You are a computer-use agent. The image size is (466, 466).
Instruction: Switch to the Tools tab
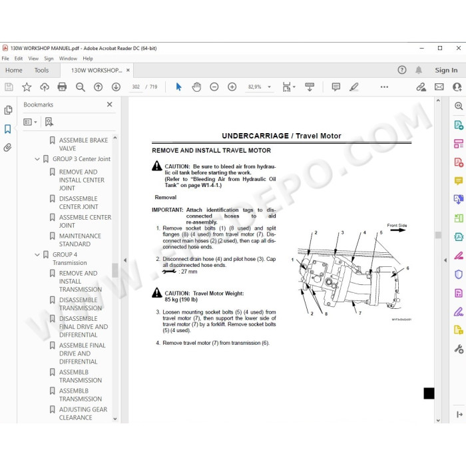click(41, 71)
